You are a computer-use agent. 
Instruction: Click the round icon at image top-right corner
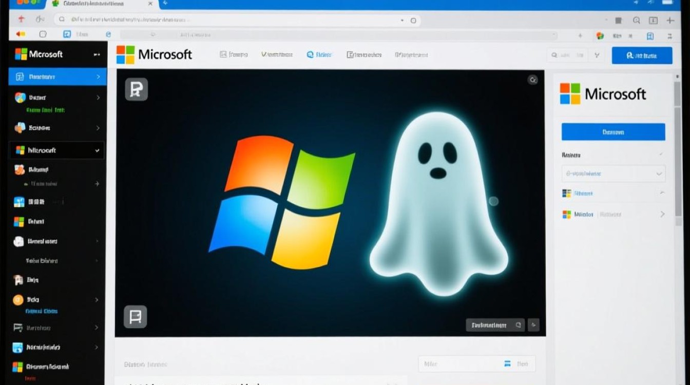coord(533,80)
